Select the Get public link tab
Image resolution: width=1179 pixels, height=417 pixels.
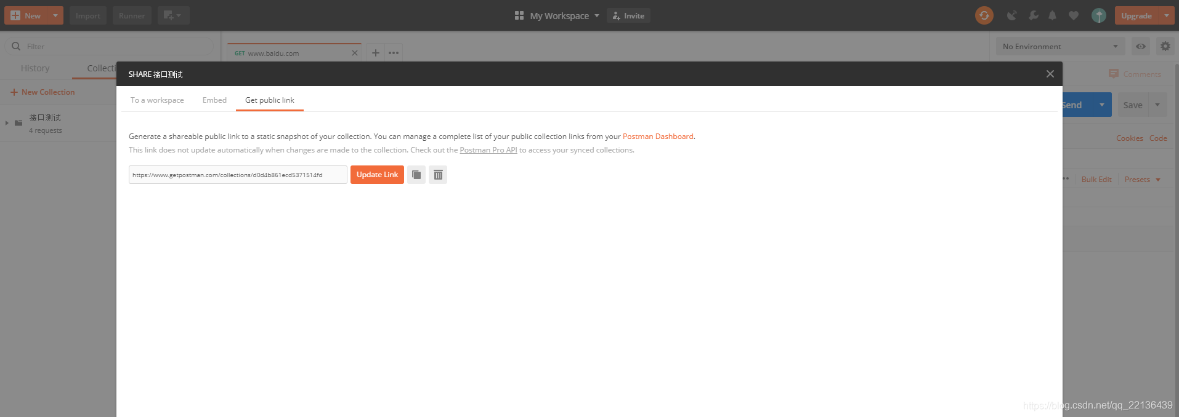click(270, 100)
